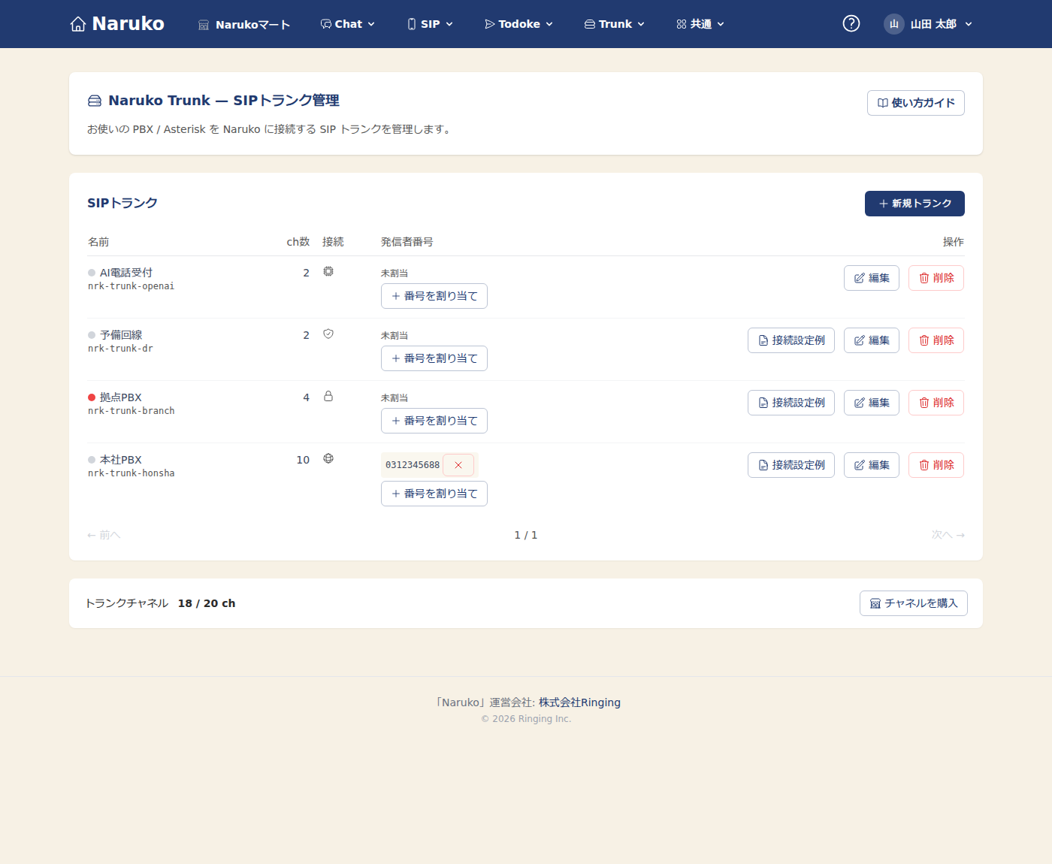Image resolution: width=1052 pixels, height=864 pixels.
Task: Assign number to AI電話受付 trunk
Action: pyautogui.click(x=434, y=296)
